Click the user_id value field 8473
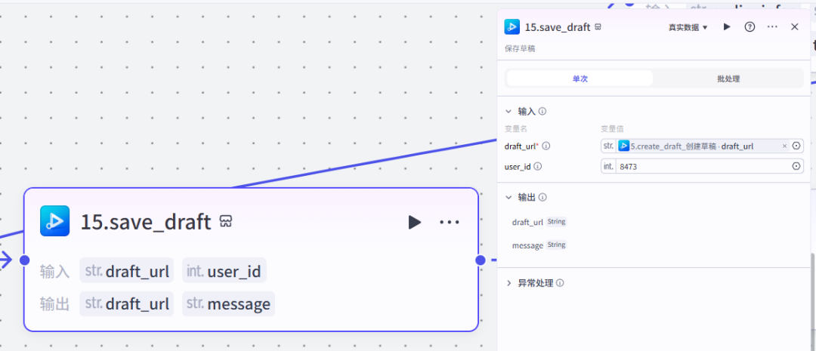The image size is (816, 351). [x=703, y=166]
